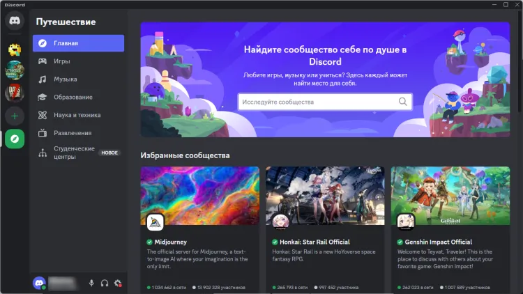This screenshot has width=523, height=294.
Task: Add a server with plus icon
Action: [15, 116]
